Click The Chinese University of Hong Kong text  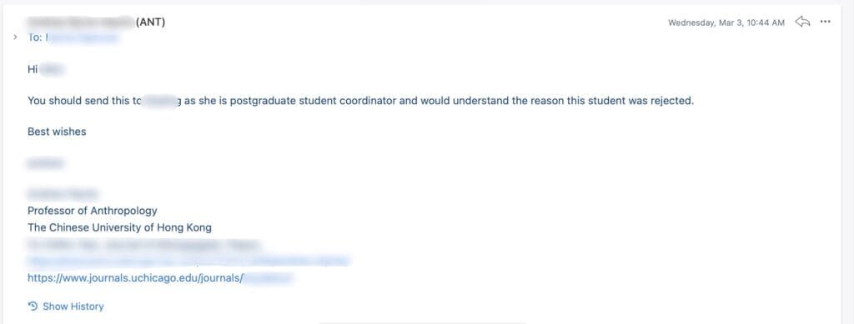tap(119, 227)
